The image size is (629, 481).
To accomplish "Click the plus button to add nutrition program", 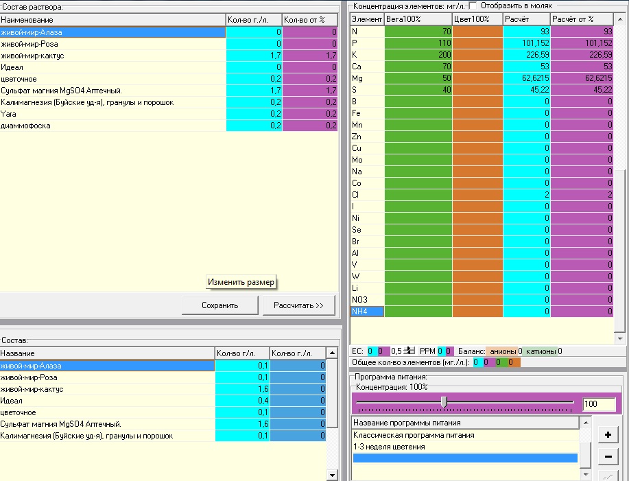I will [608, 435].
